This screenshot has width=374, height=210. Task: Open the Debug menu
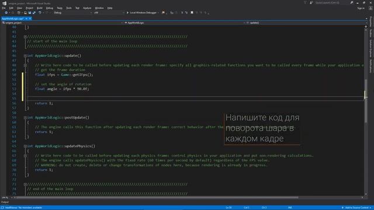click(49, 8)
